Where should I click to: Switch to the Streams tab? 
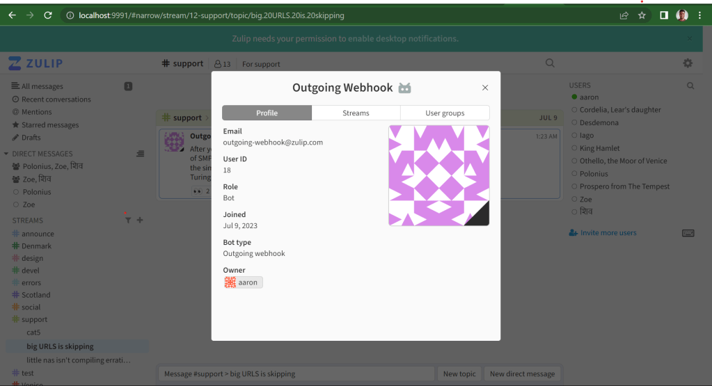click(x=356, y=113)
